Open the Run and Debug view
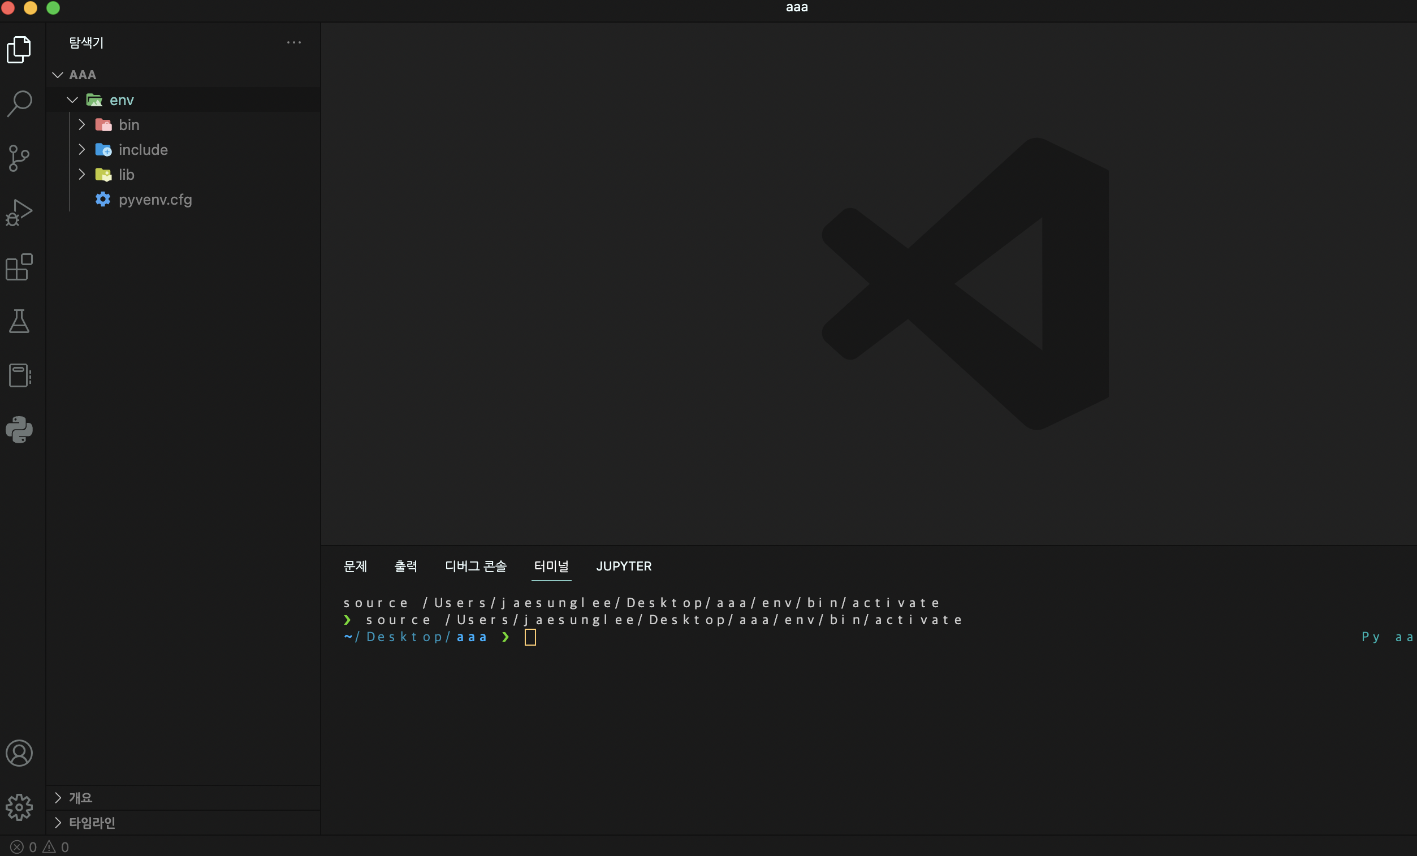 (19, 212)
